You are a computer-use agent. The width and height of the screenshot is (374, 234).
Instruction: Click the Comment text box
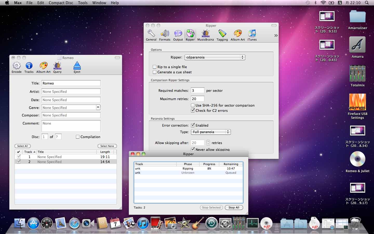(71, 126)
